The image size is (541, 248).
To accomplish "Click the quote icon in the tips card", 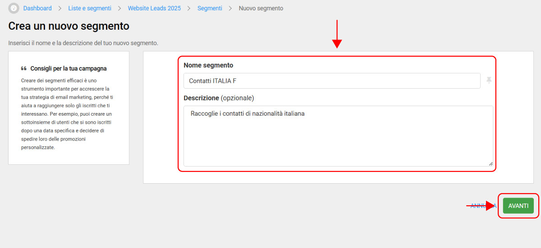I will 24,69.
